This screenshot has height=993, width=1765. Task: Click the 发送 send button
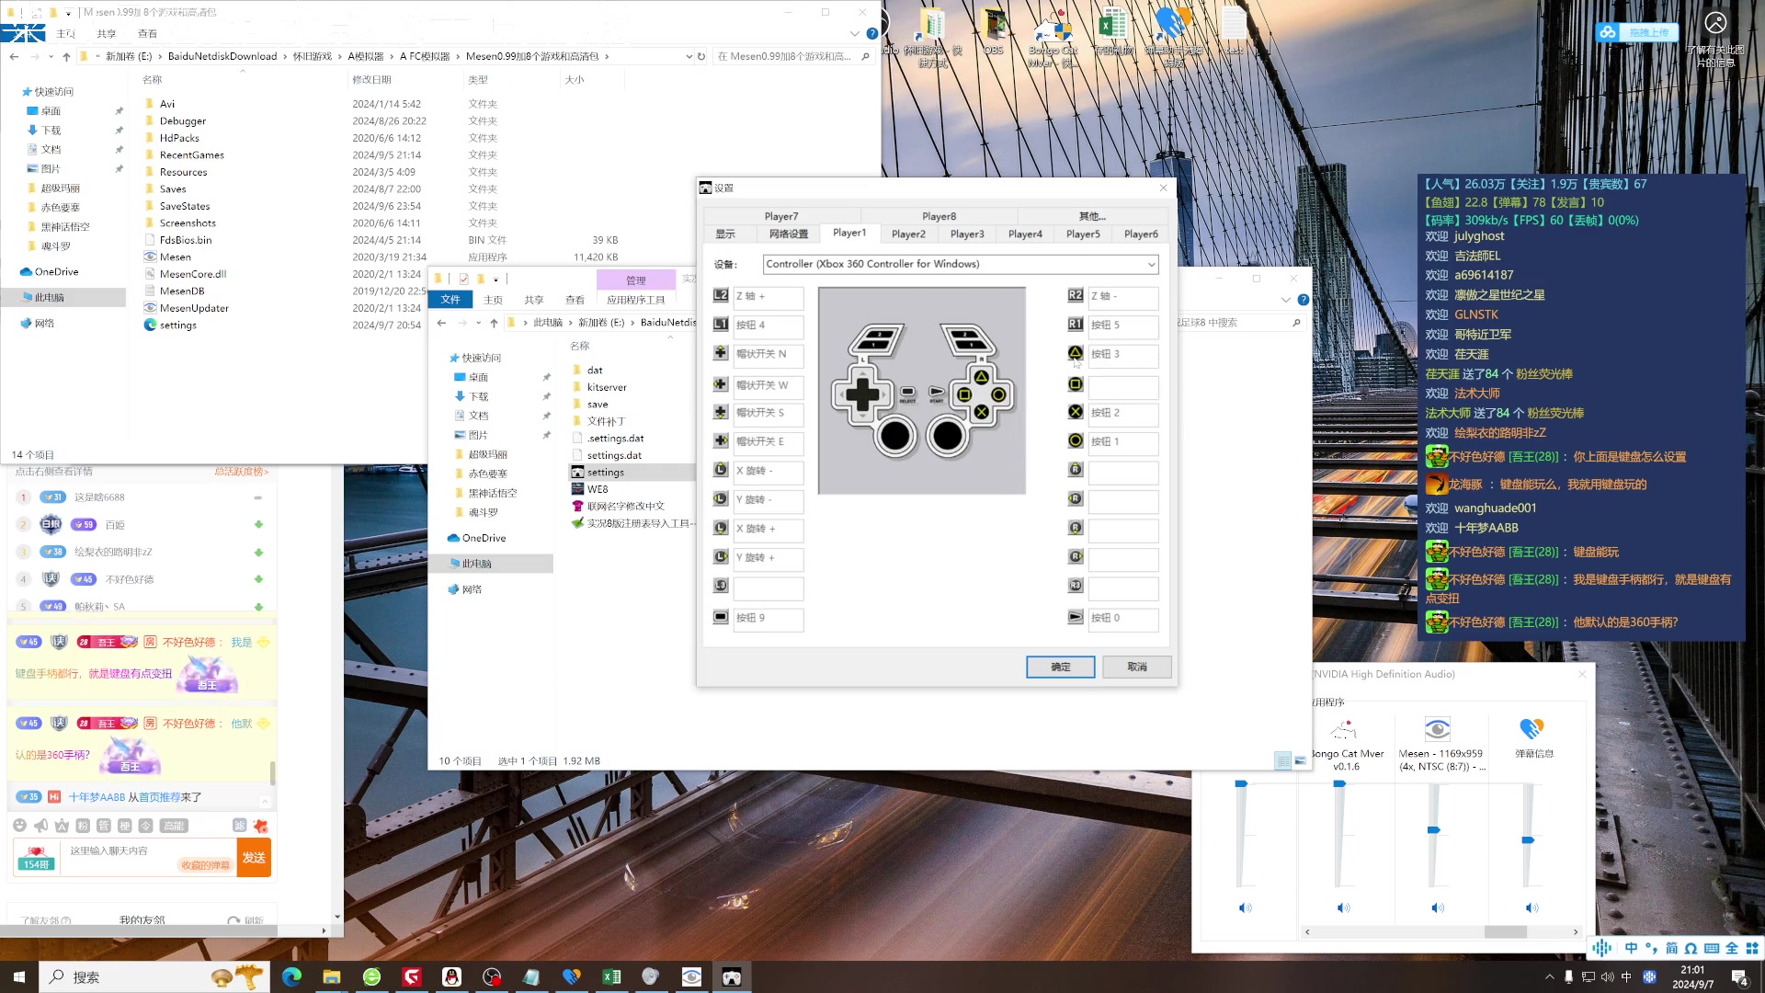(x=254, y=857)
